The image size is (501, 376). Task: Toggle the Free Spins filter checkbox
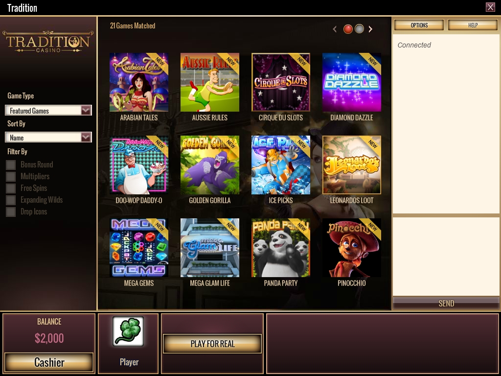[x=11, y=188]
